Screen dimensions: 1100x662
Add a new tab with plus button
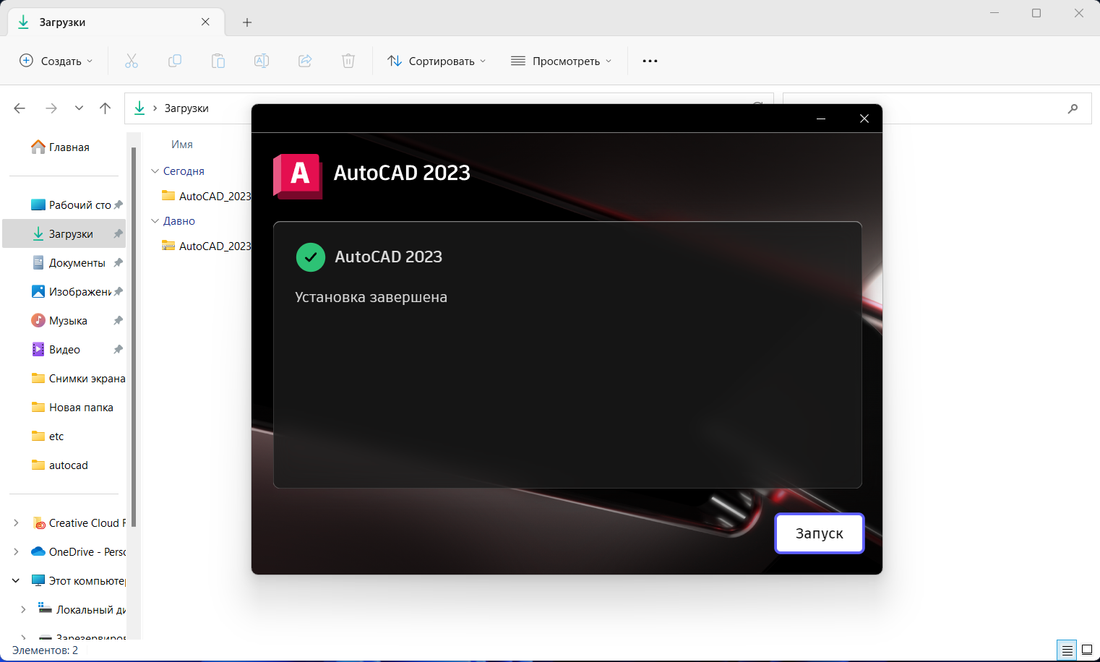[247, 22]
